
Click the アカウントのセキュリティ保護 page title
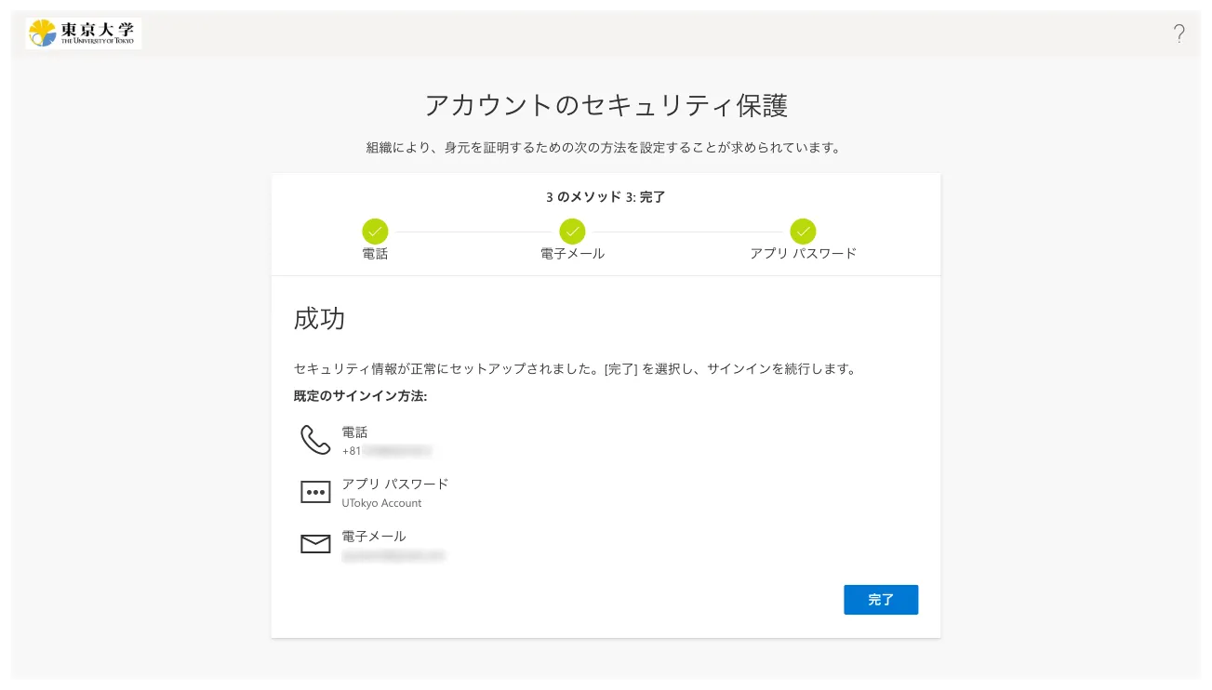[x=606, y=106]
